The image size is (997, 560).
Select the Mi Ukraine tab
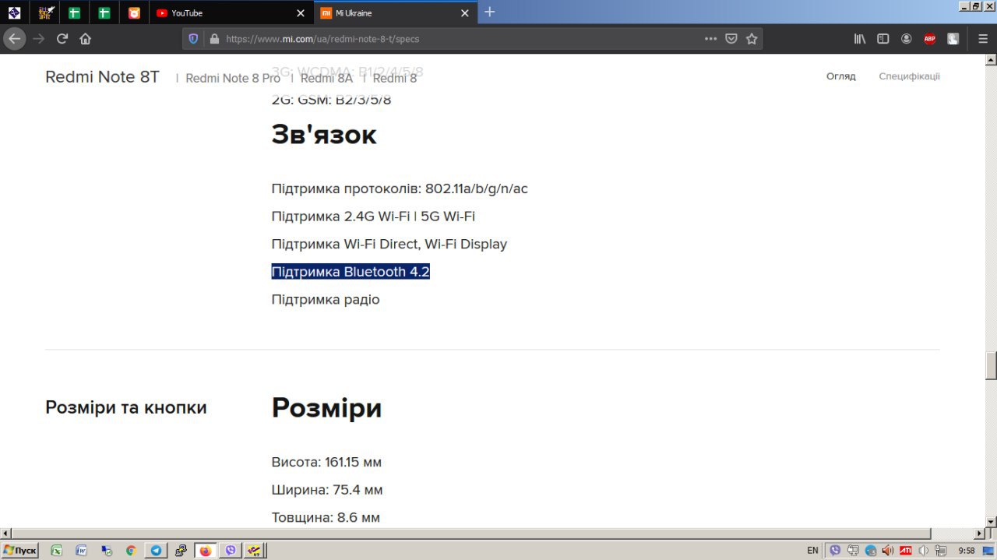(x=395, y=13)
